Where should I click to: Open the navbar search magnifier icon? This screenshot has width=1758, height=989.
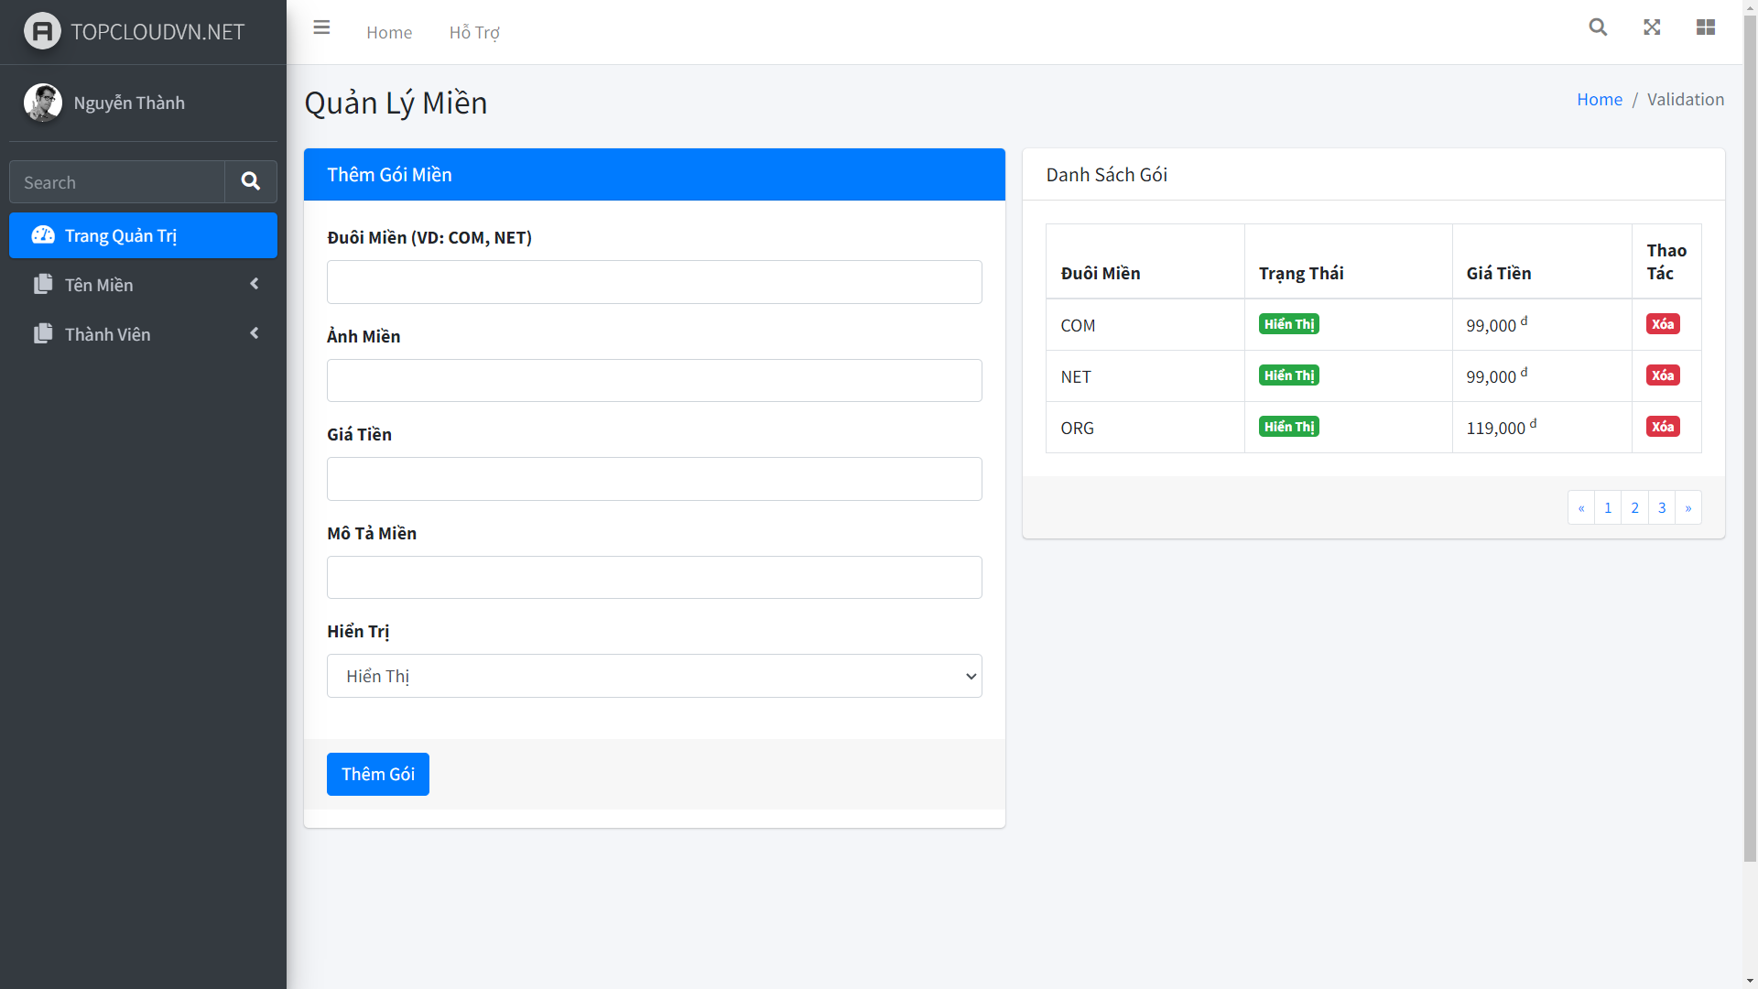(1598, 27)
